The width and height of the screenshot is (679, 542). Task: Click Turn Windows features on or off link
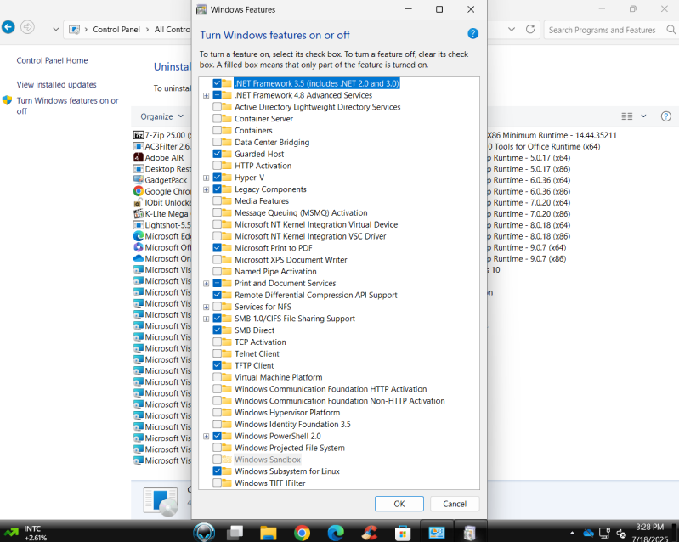click(67, 105)
